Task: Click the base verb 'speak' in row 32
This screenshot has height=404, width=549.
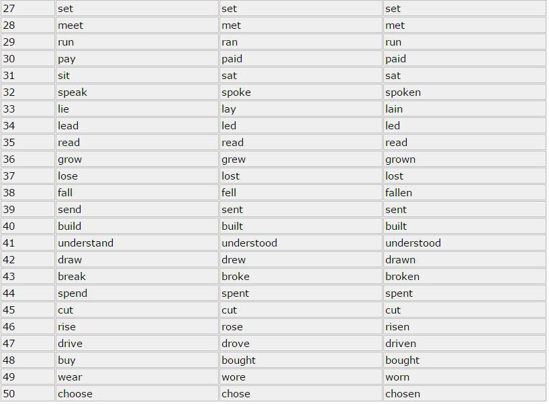Action: coord(72,92)
